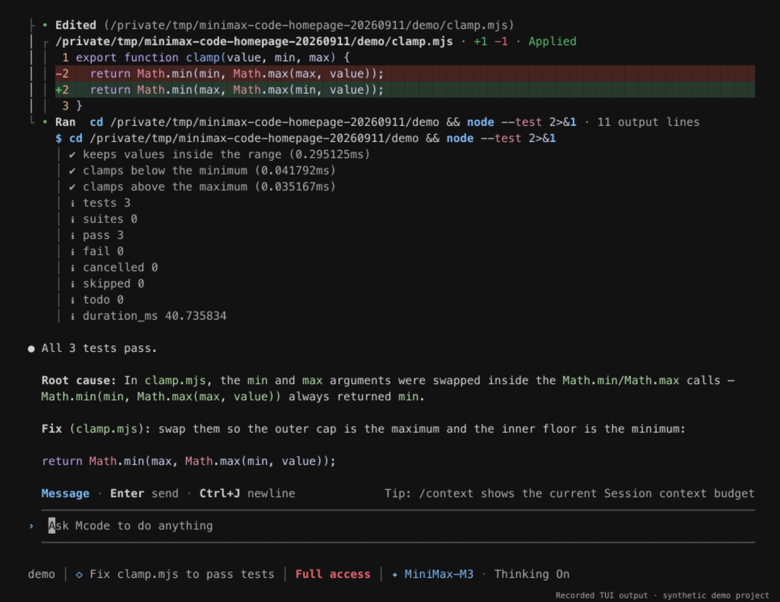Click the diamond icon before 'Fix clamp.mjs to pass tests'
This screenshot has height=602, width=780.
(79, 575)
